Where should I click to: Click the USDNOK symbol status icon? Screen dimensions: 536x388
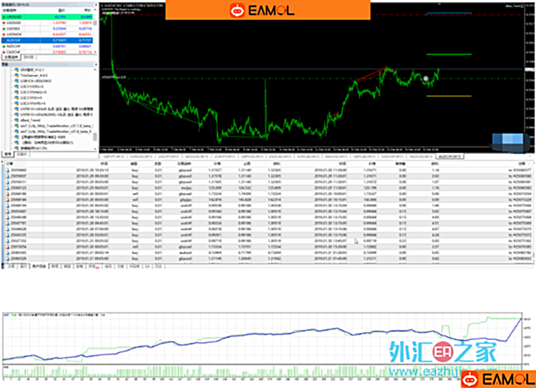point(3,34)
